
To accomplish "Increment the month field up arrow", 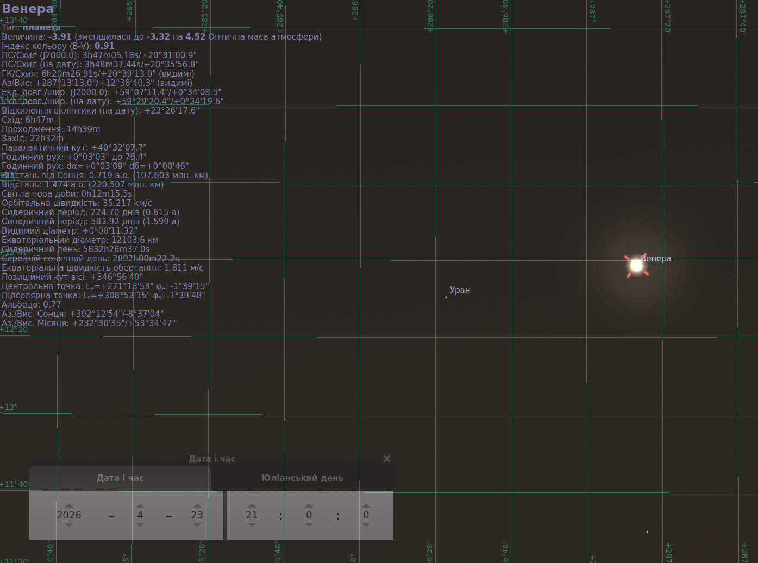I will (140, 505).
